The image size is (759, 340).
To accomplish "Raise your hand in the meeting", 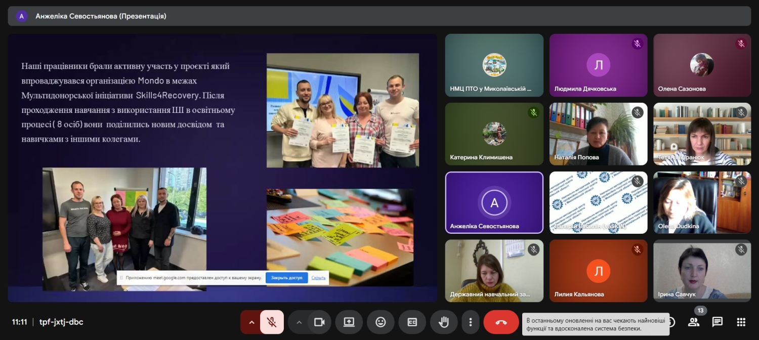I will pos(444,322).
